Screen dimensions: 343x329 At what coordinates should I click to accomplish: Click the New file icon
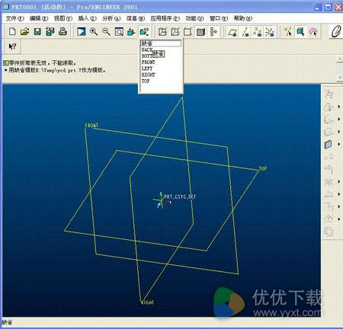[12, 31]
